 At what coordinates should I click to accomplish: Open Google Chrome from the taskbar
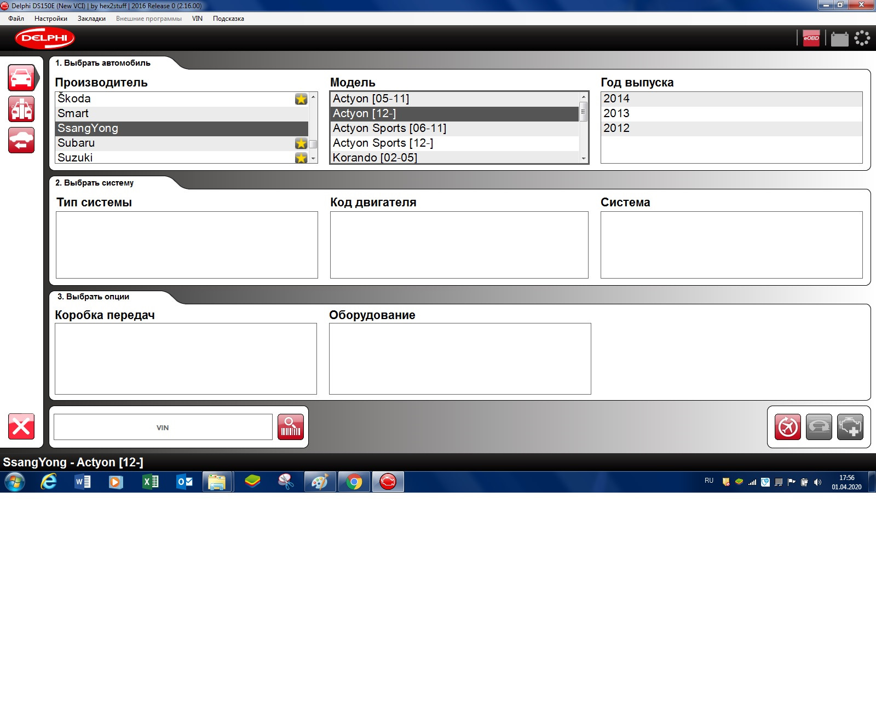click(x=354, y=482)
